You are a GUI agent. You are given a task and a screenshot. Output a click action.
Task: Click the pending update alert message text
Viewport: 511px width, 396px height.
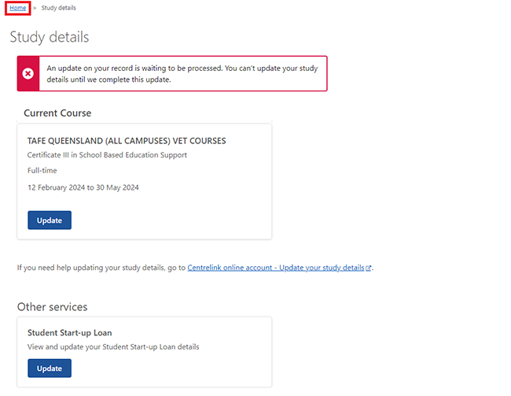(182, 74)
